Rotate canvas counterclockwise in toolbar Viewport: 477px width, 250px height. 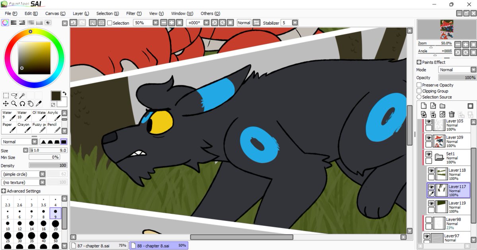(x=215, y=23)
